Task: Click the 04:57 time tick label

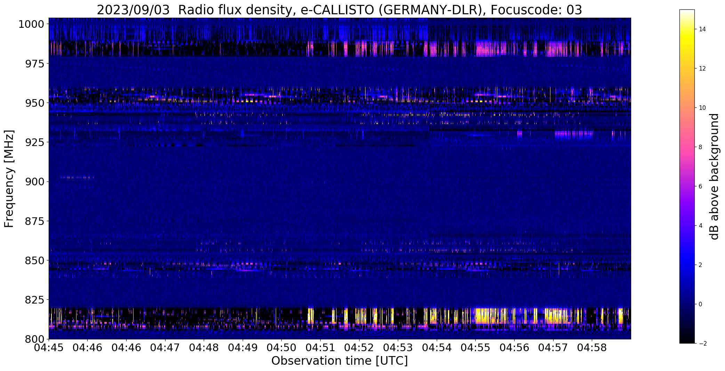Action: click(553, 348)
